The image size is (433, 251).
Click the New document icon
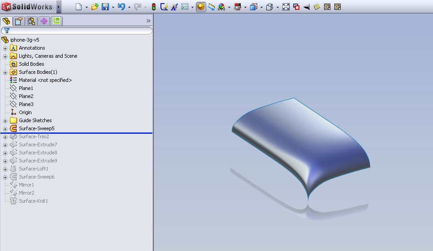click(79, 7)
